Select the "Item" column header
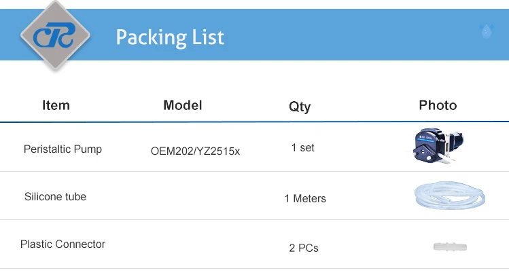Screen dimensions: 509x277 56,105
